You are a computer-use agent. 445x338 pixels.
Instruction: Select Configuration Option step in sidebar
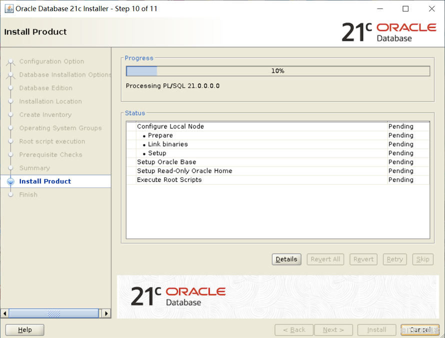pos(51,61)
